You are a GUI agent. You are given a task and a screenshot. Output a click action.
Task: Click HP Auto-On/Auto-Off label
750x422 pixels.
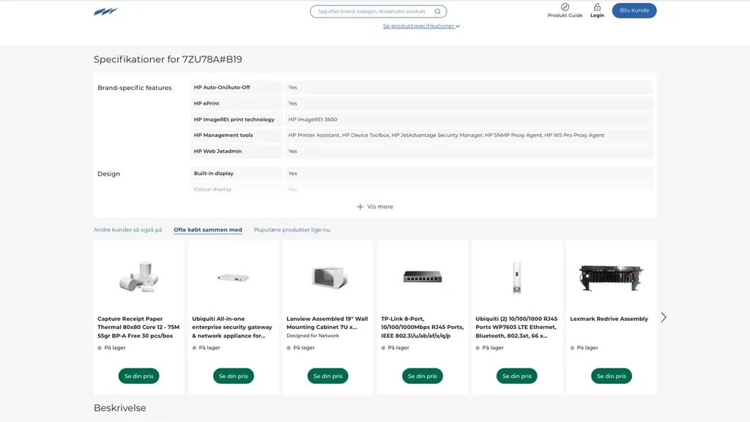point(222,88)
